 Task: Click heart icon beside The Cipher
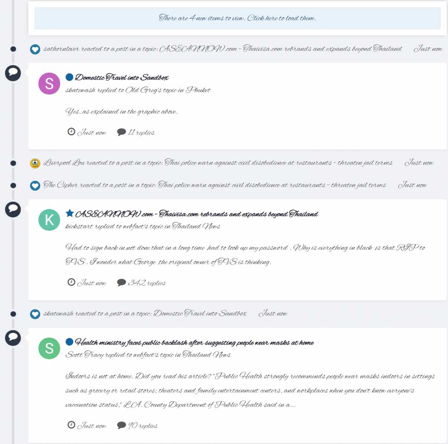[35, 185]
